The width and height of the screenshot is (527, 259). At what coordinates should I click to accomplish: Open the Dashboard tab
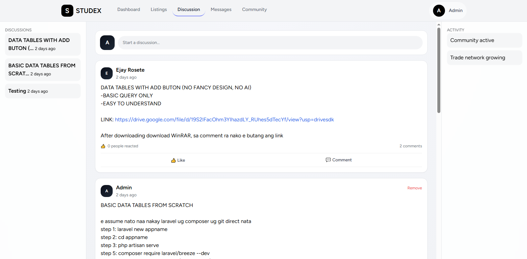pyautogui.click(x=129, y=10)
